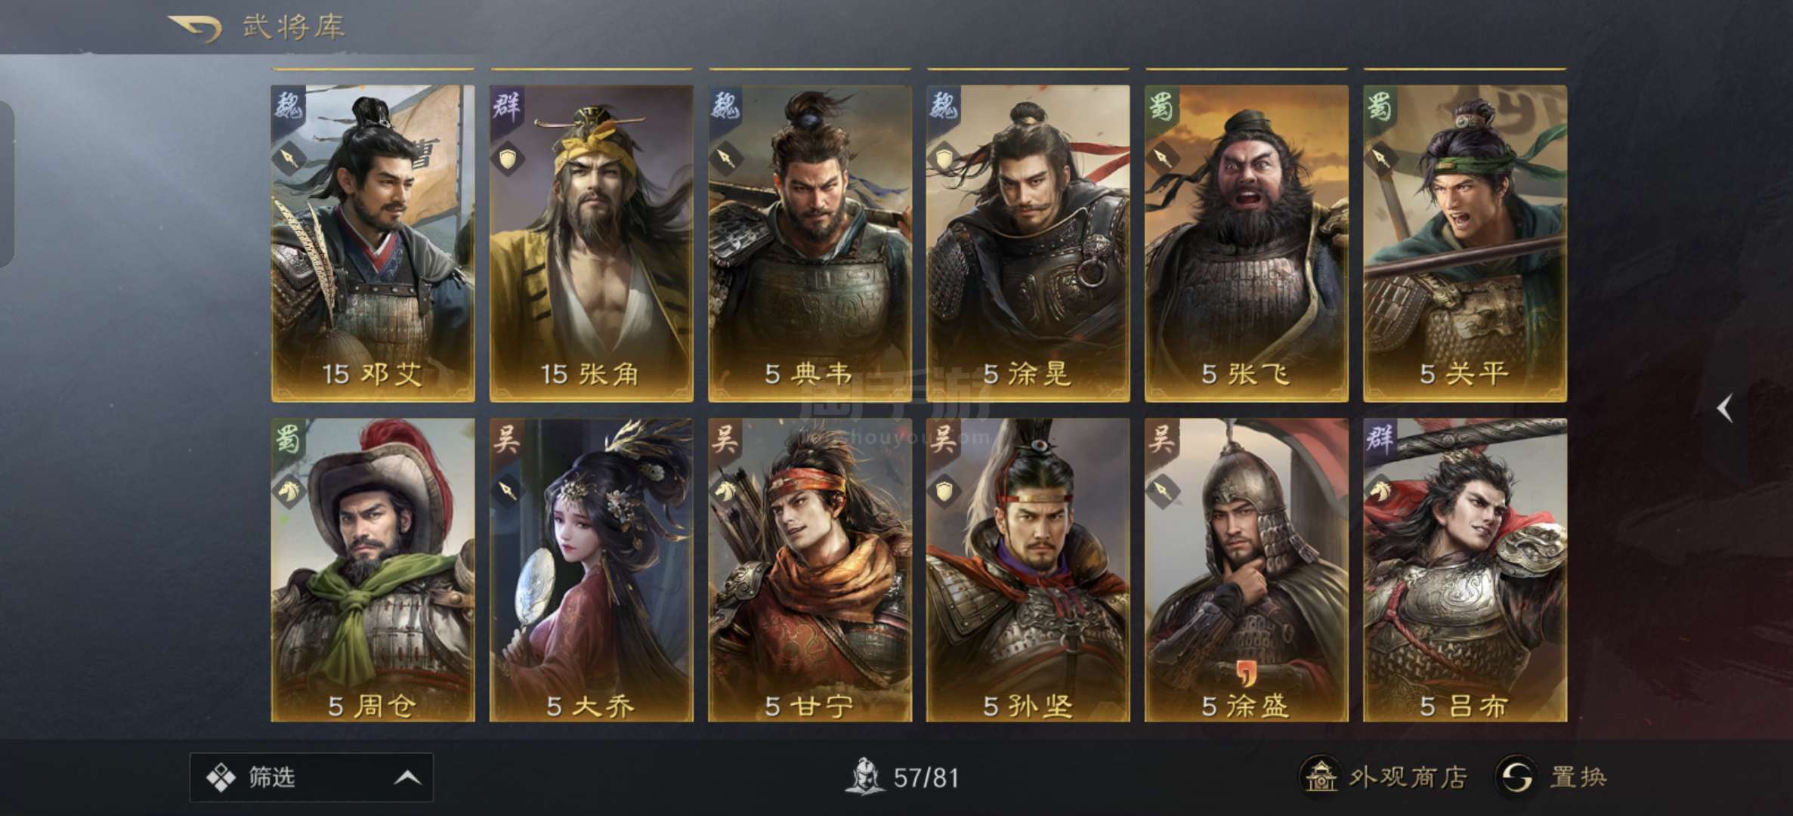Image resolution: width=1793 pixels, height=816 pixels.
Task: Tap the 置换 swap icon
Action: click(x=1516, y=777)
